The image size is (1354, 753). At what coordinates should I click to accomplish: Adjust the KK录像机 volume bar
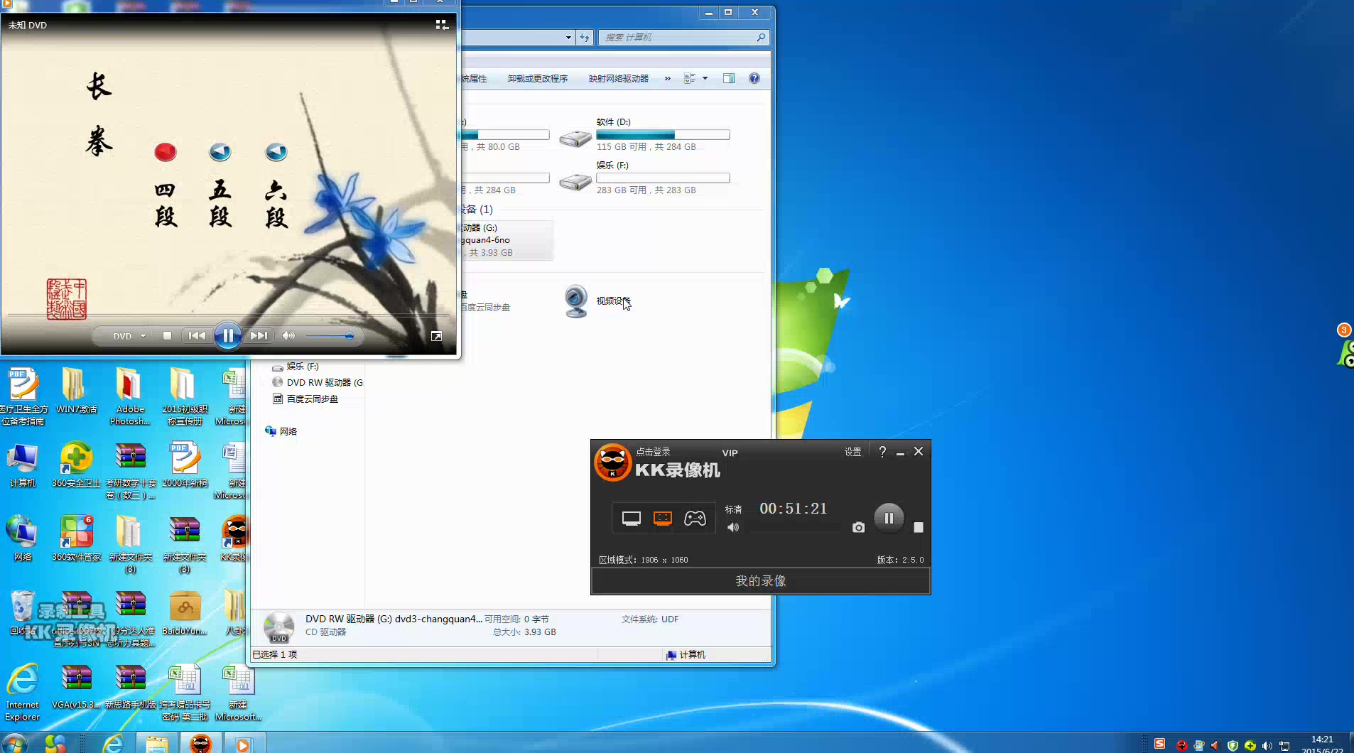pyautogui.click(x=796, y=528)
